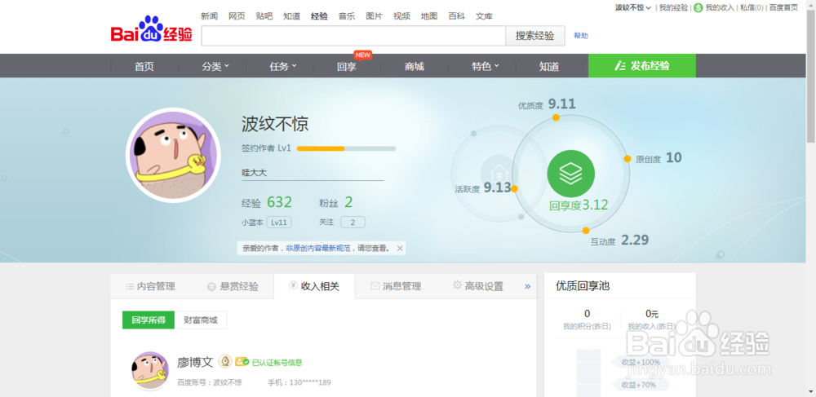Click the orange dot at 互动度

pyautogui.click(x=585, y=230)
